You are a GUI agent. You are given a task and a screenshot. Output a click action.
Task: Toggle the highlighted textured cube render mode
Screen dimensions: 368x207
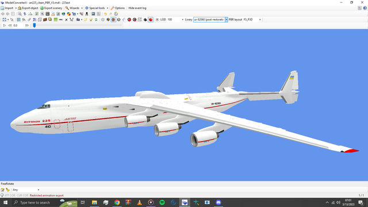[113, 20]
